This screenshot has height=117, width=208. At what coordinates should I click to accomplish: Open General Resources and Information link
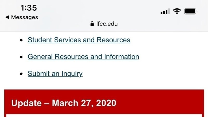[83, 57]
